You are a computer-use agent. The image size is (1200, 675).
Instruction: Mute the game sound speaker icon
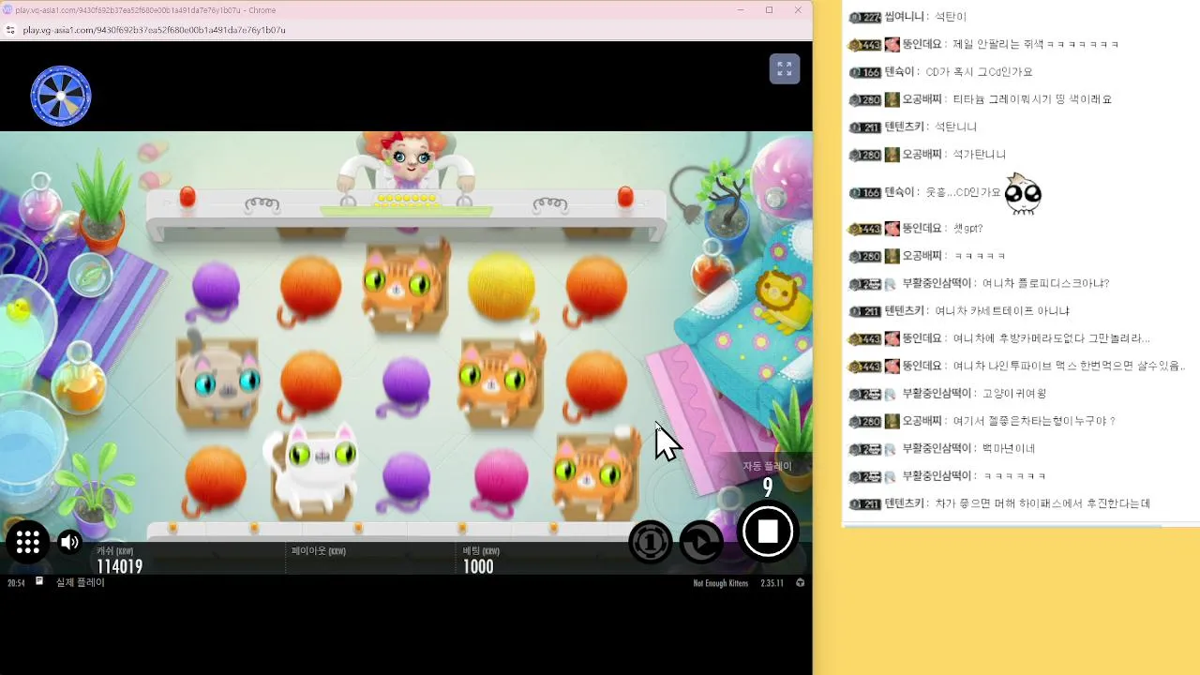pyautogui.click(x=70, y=542)
